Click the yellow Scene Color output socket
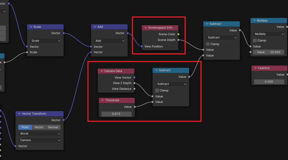The width and height of the screenshot is (288, 160). (179, 34)
